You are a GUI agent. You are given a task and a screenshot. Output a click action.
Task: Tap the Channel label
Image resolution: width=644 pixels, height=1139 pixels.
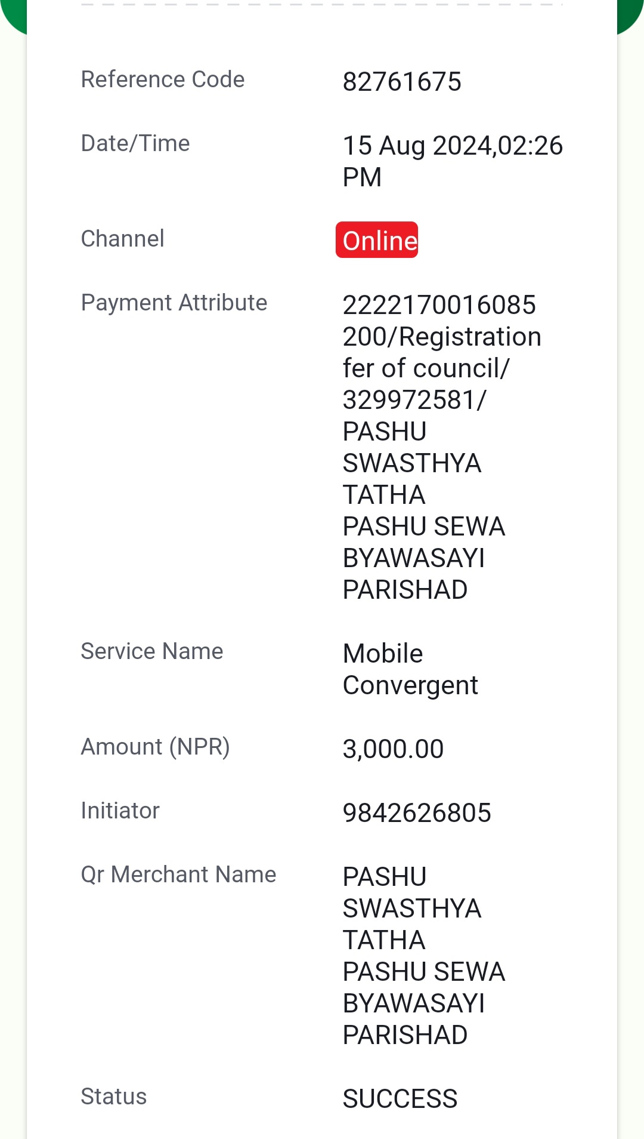pos(122,239)
